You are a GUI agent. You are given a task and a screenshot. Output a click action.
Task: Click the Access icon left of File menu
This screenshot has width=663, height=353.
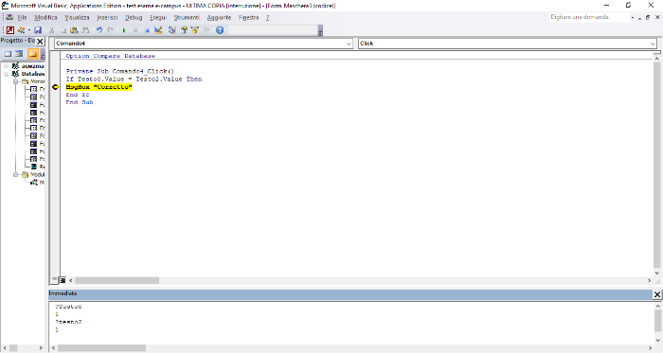click(x=9, y=17)
